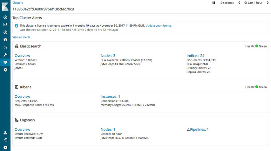Open View all alerts link
The height and width of the screenshot is (151, 271).
21,37
